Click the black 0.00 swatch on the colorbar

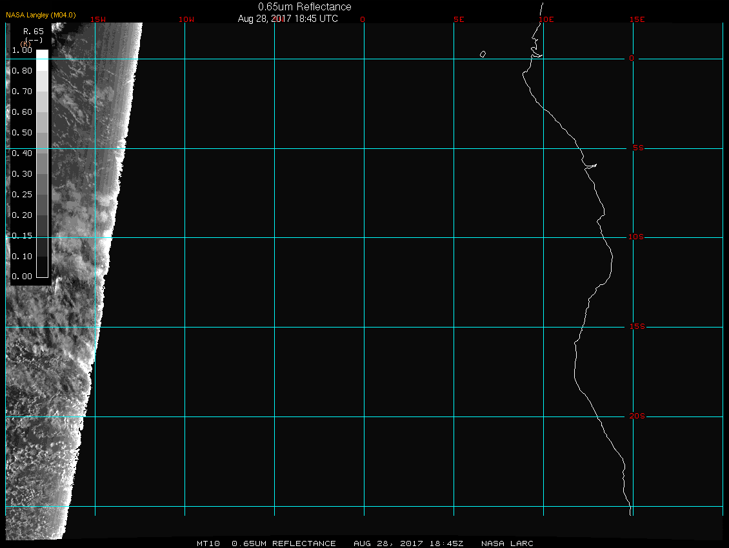[42, 271]
